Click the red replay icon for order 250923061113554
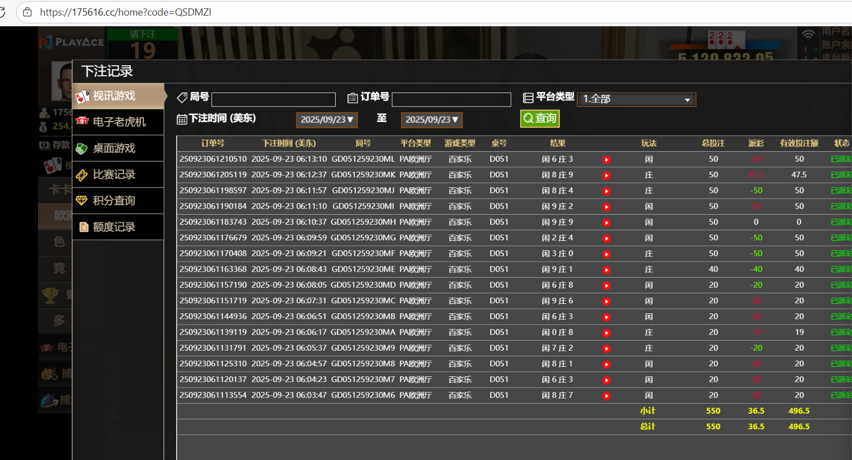 point(606,396)
